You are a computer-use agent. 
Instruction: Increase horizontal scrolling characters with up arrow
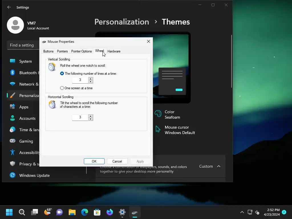point(90,116)
